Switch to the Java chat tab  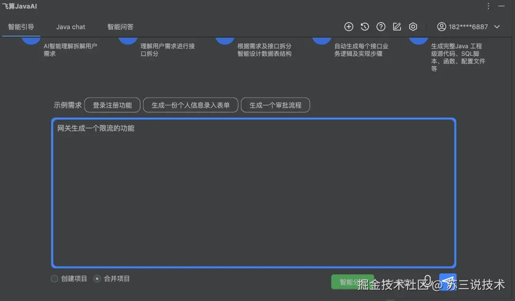[71, 27]
